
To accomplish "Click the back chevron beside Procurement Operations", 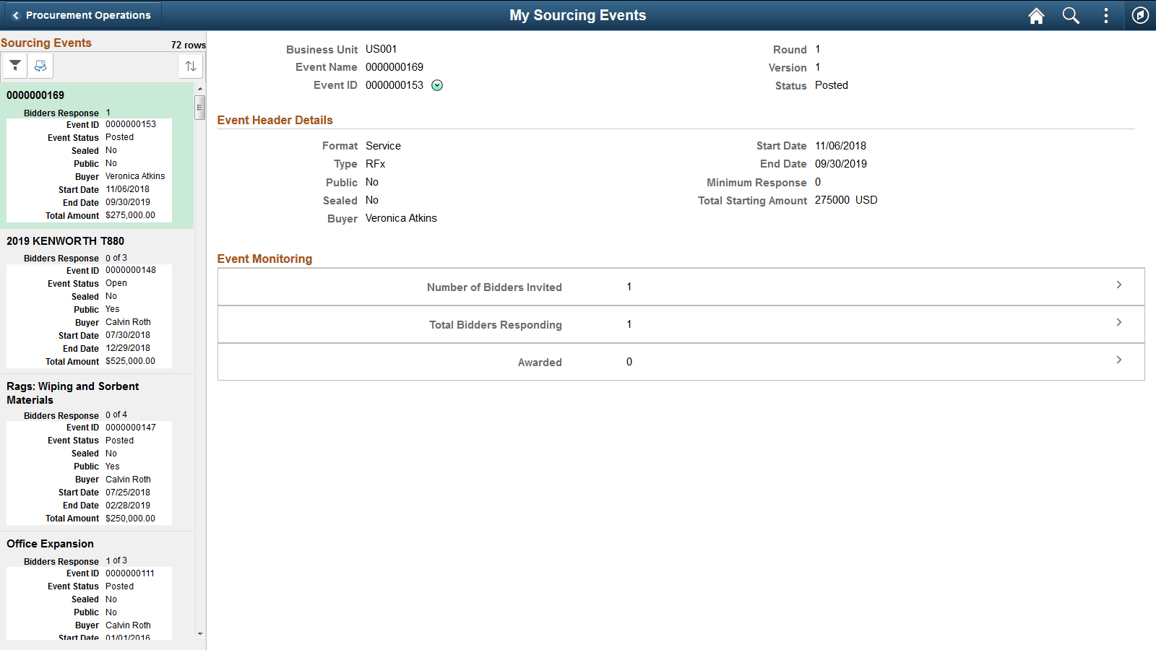I will coord(15,14).
